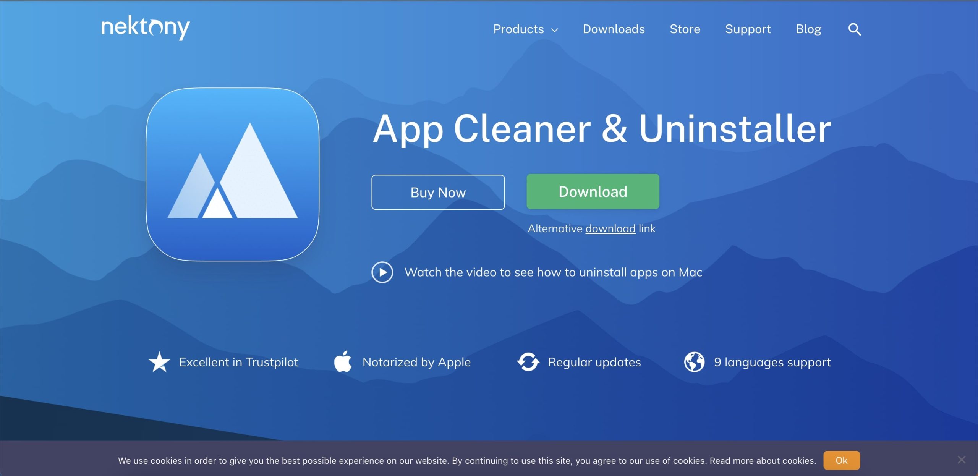The width and height of the screenshot is (978, 476).
Task: Click the Trustpilot star icon
Action: pos(158,362)
